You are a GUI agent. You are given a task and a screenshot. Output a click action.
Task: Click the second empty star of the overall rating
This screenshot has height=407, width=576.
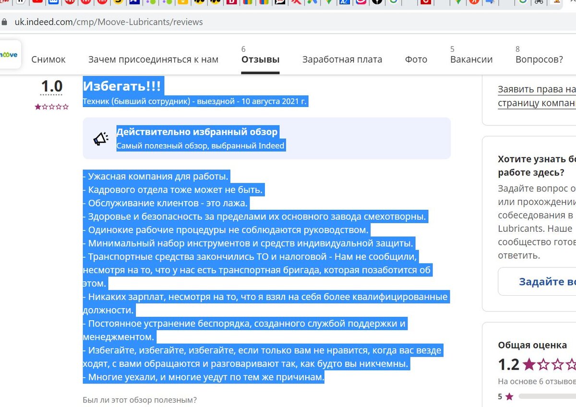(x=544, y=365)
